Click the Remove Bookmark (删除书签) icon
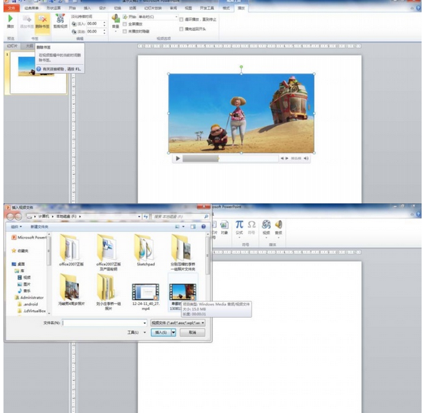 coord(43,19)
